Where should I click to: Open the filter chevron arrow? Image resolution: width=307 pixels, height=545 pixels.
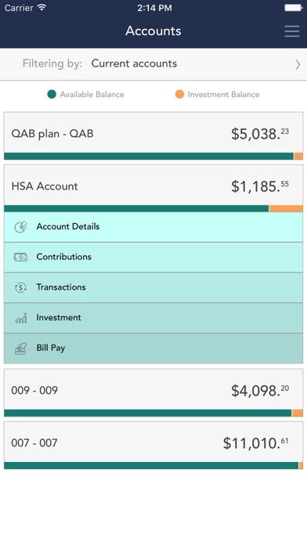pos(298,64)
